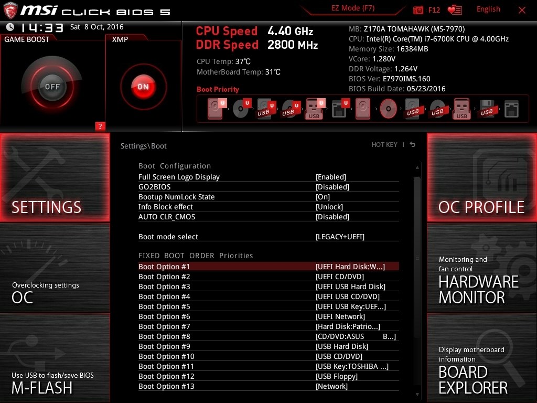This screenshot has width=537, height=403.
Task: Click the date Sat 8 Oct, 2016
Action: click(x=97, y=27)
